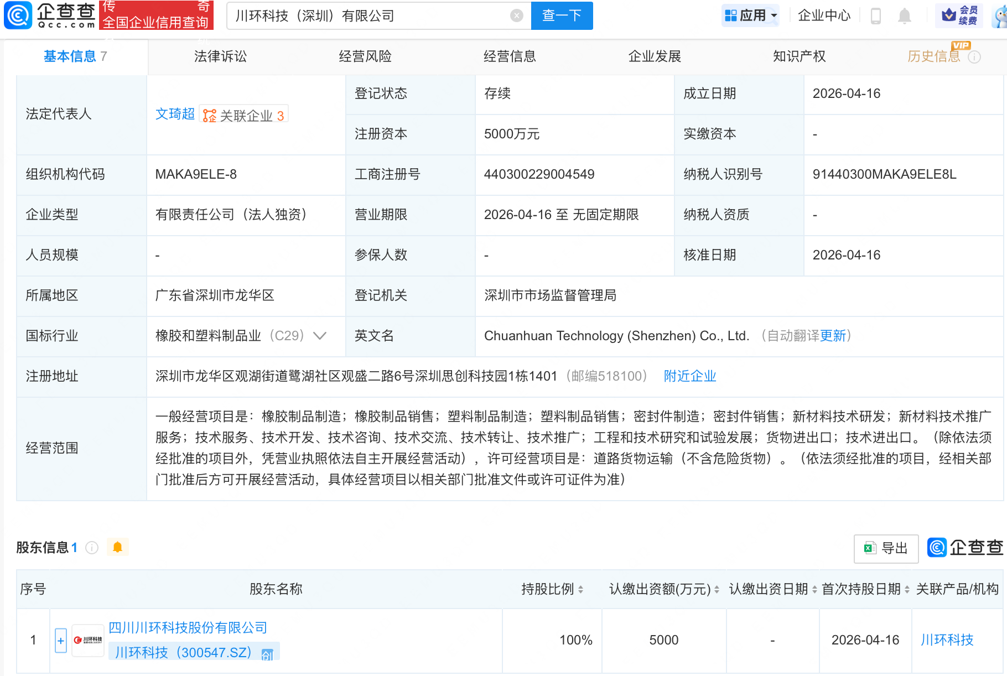The width and height of the screenshot is (1007, 676).
Task: Open the 应用 dropdown menu
Action: (750, 15)
